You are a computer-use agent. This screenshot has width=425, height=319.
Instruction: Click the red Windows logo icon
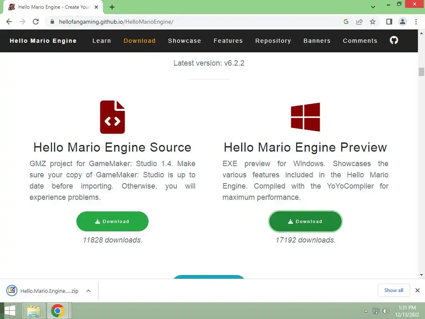pos(305,117)
